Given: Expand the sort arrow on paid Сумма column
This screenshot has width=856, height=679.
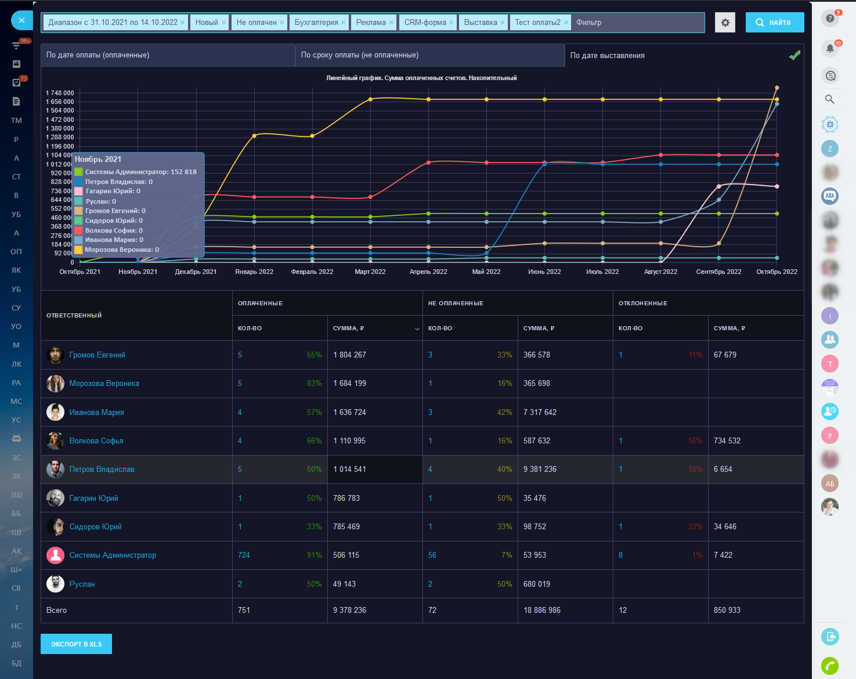Looking at the screenshot, I should click(417, 329).
